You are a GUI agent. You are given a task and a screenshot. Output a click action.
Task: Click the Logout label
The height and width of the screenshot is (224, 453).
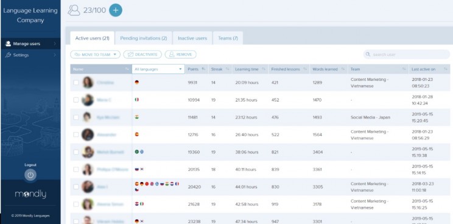tap(30, 165)
